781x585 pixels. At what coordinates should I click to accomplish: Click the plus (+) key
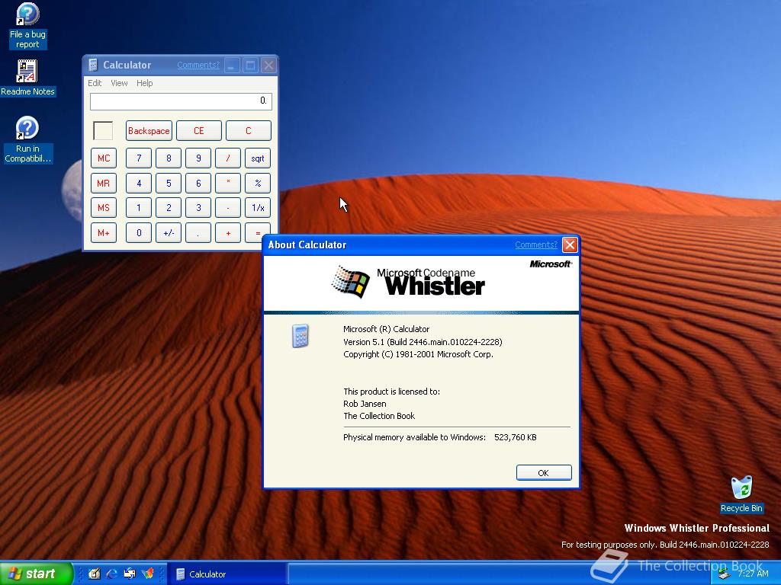click(228, 233)
